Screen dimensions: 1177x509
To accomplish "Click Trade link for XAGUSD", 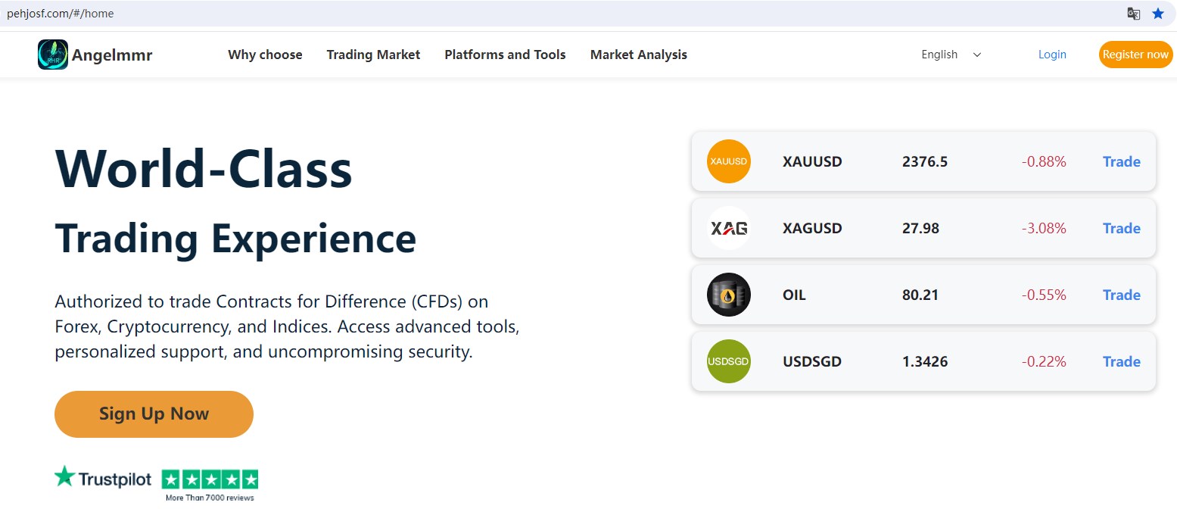I will pos(1121,228).
